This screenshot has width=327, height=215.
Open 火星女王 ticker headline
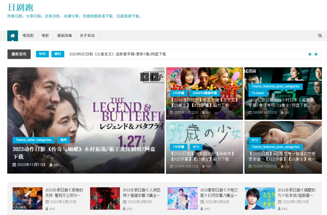point(117,54)
